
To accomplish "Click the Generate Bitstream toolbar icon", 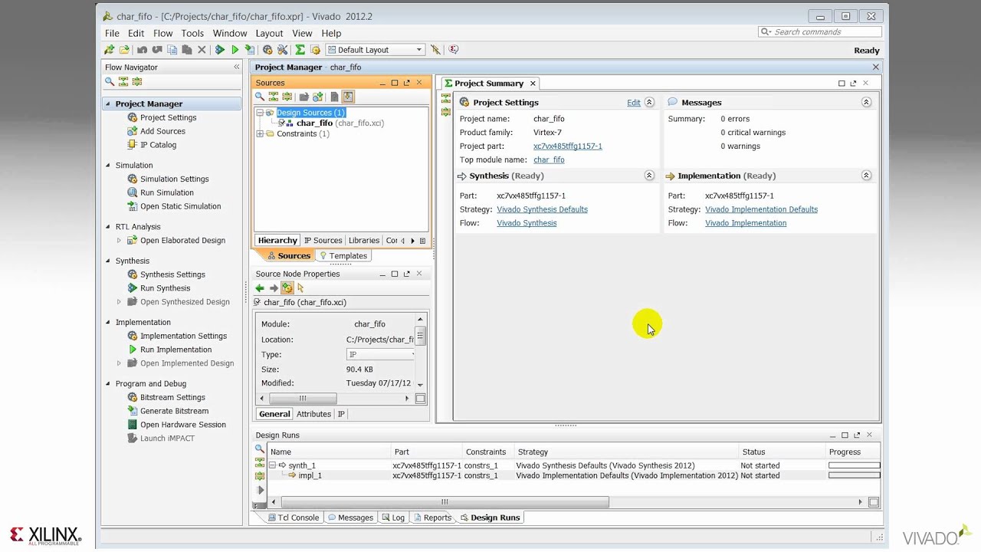I will tap(250, 50).
